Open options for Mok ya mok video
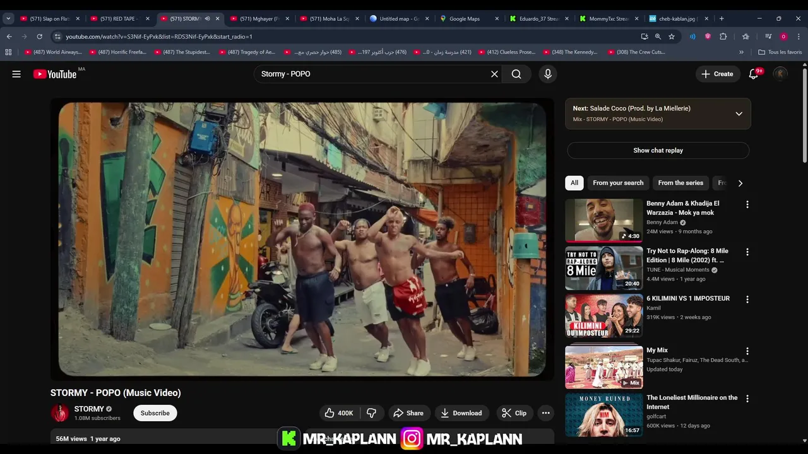The image size is (808, 454). click(x=747, y=204)
